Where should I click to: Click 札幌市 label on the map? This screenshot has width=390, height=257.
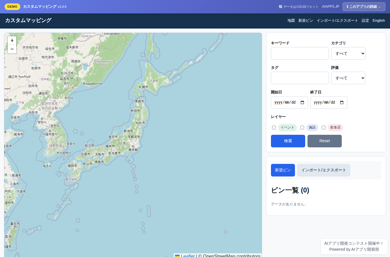point(143,87)
